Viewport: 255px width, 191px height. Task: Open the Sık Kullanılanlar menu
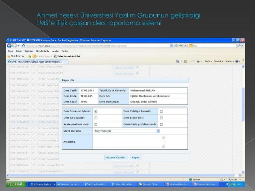(42, 51)
